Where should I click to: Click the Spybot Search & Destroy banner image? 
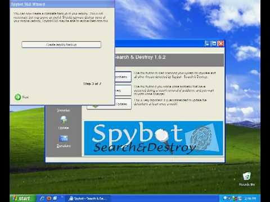point(154,138)
